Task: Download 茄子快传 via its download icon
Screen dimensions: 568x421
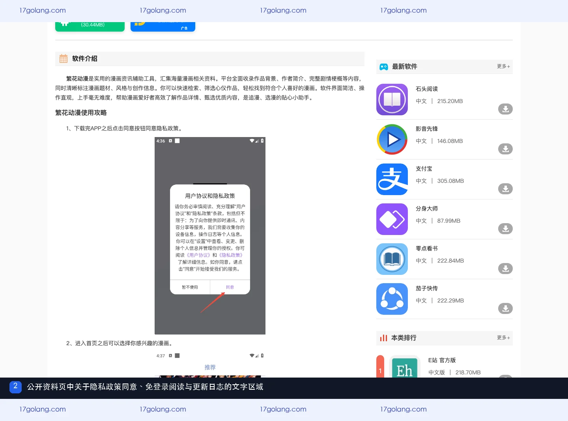Action: pyautogui.click(x=505, y=308)
